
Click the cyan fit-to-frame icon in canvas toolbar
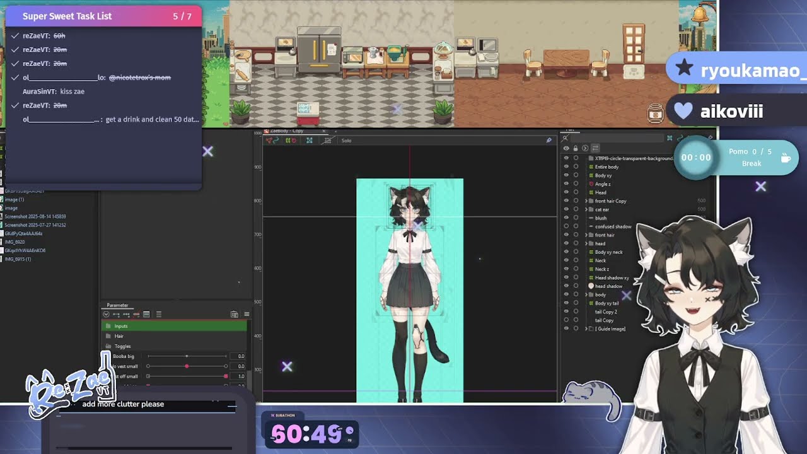[x=310, y=140]
